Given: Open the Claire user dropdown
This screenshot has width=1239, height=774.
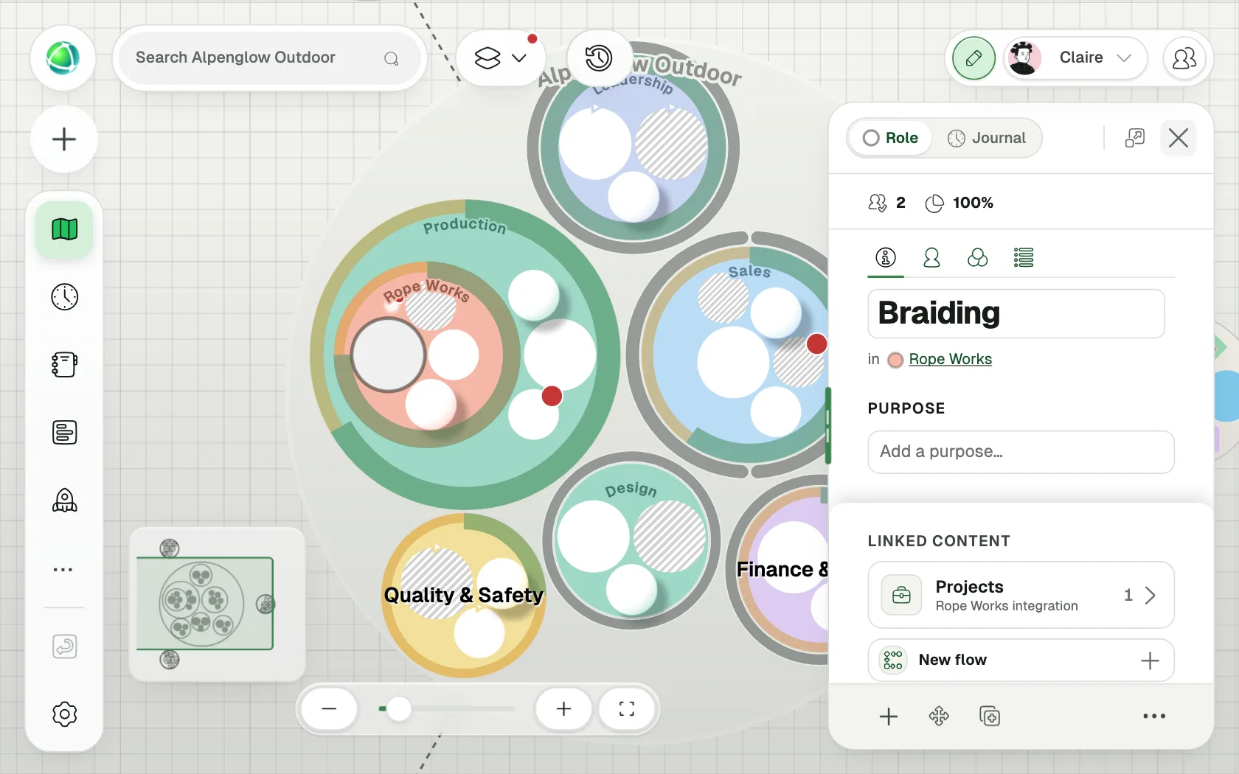Looking at the screenshot, I should click(1075, 57).
